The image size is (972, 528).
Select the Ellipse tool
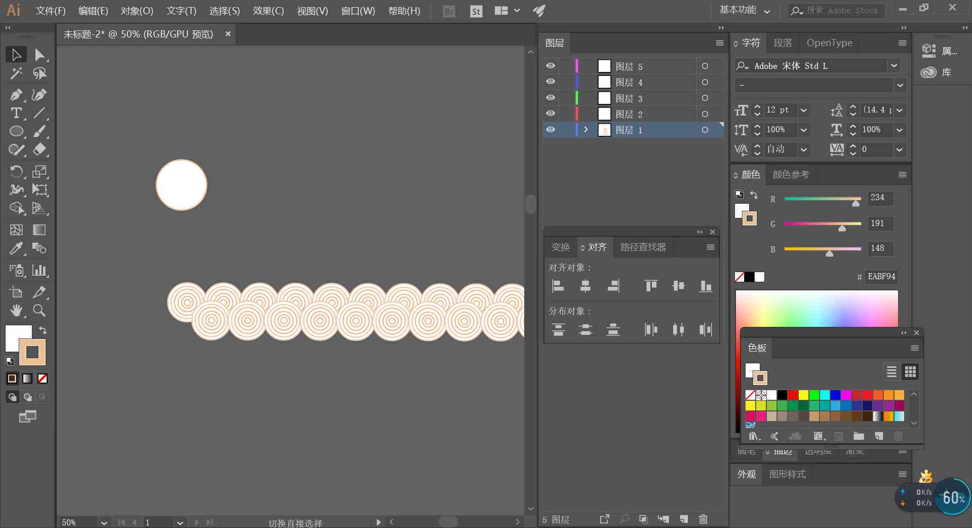point(16,131)
